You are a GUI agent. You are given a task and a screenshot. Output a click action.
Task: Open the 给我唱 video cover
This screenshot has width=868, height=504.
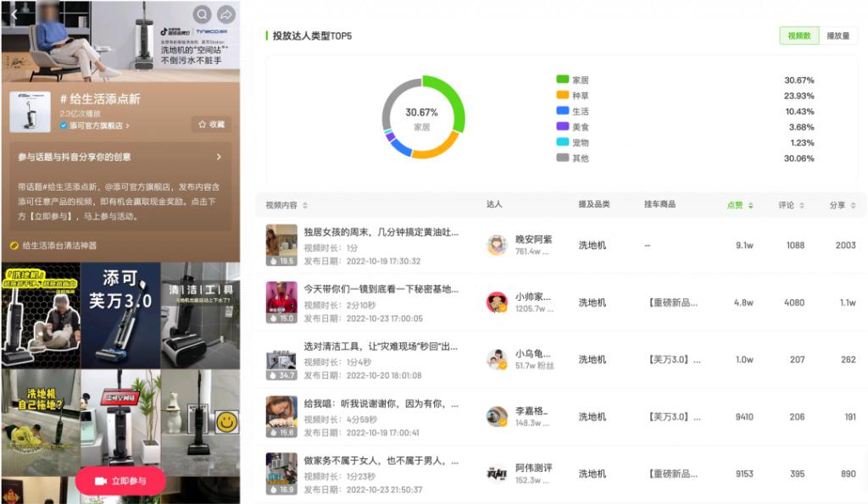[281, 417]
